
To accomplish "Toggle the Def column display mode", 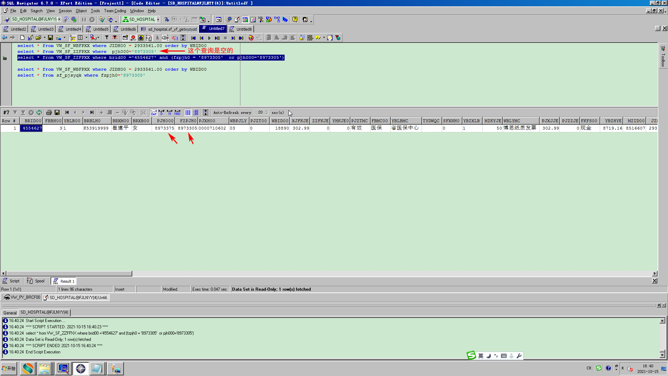I will [153, 112].
